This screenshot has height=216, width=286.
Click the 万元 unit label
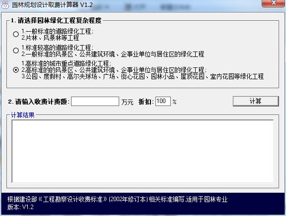point(127,102)
